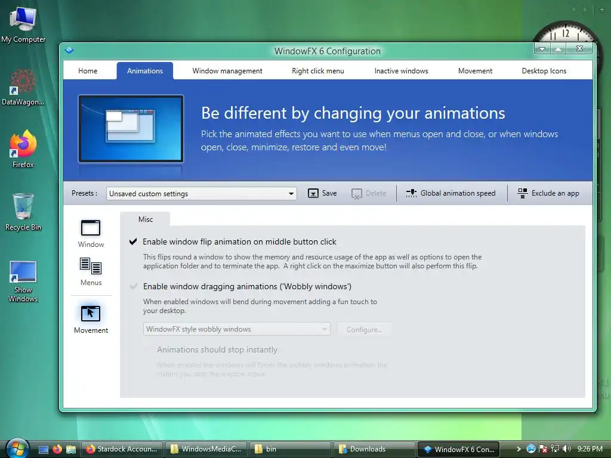Image resolution: width=611 pixels, height=458 pixels.
Task: Expand hidden tray icons arrow
Action: tap(519, 449)
